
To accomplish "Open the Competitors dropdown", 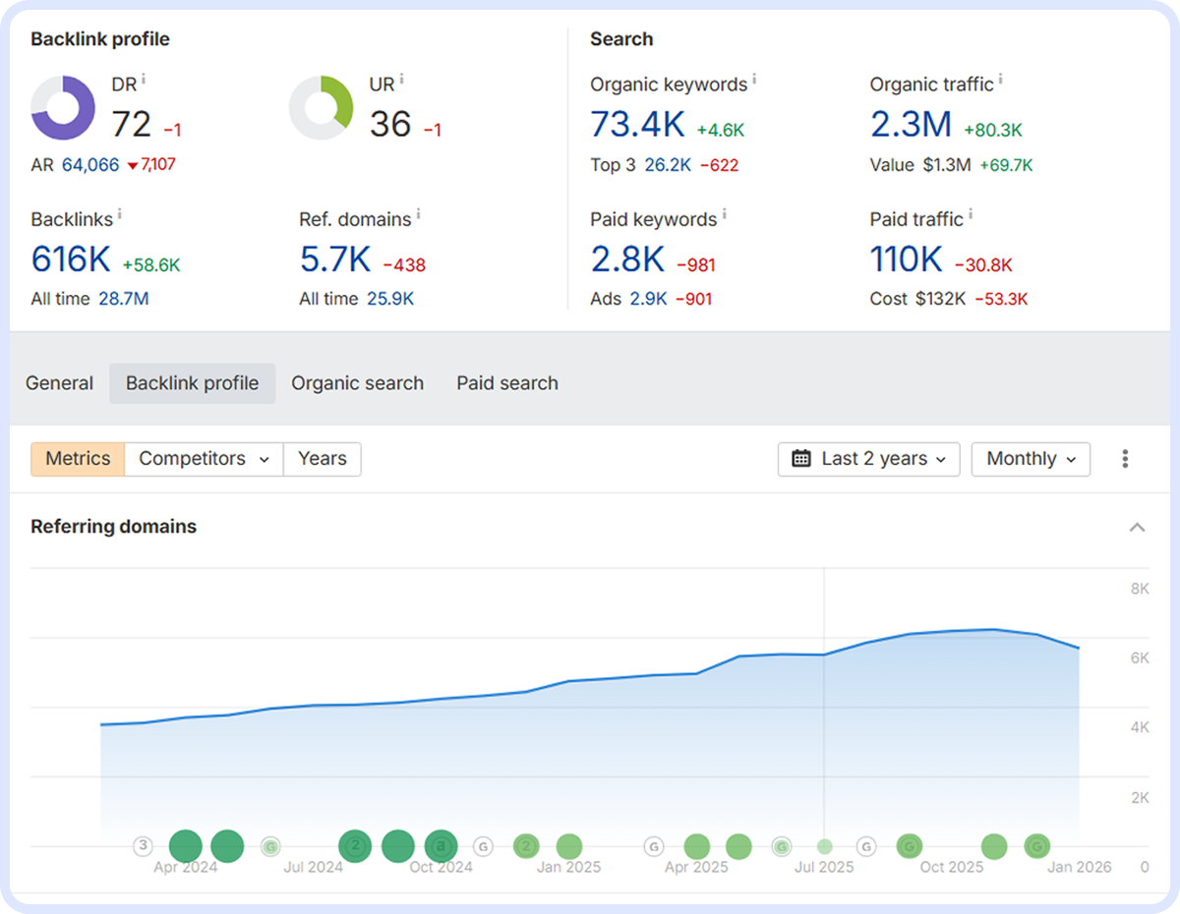I will 204,459.
